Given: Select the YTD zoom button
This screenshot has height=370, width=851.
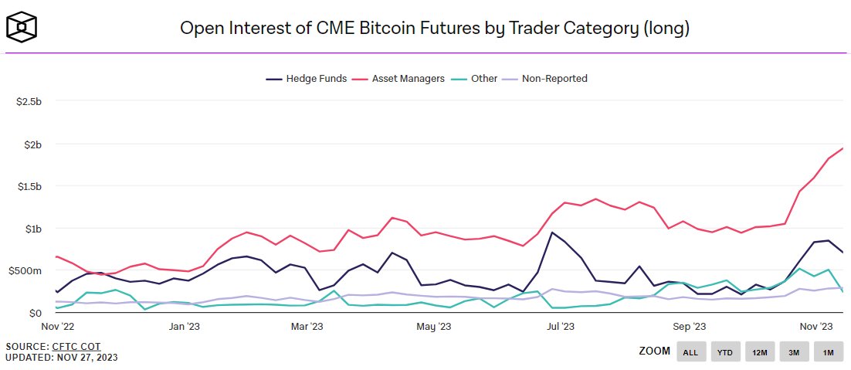Looking at the screenshot, I should [x=725, y=353].
